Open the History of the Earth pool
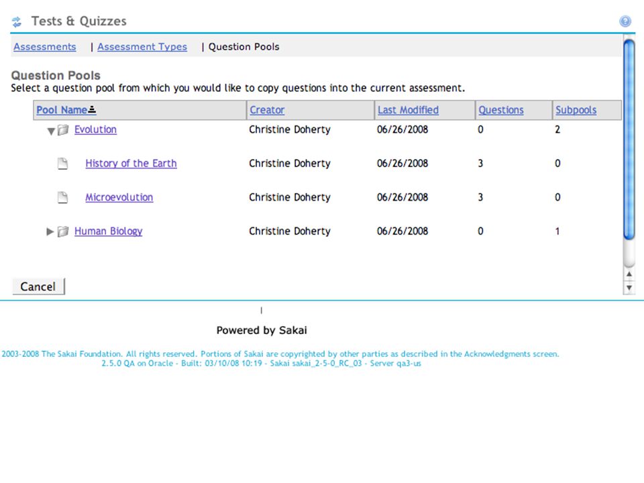Image resolution: width=644 pixels, height=483 pixels. pyautogui.click(x=131, y=164)
